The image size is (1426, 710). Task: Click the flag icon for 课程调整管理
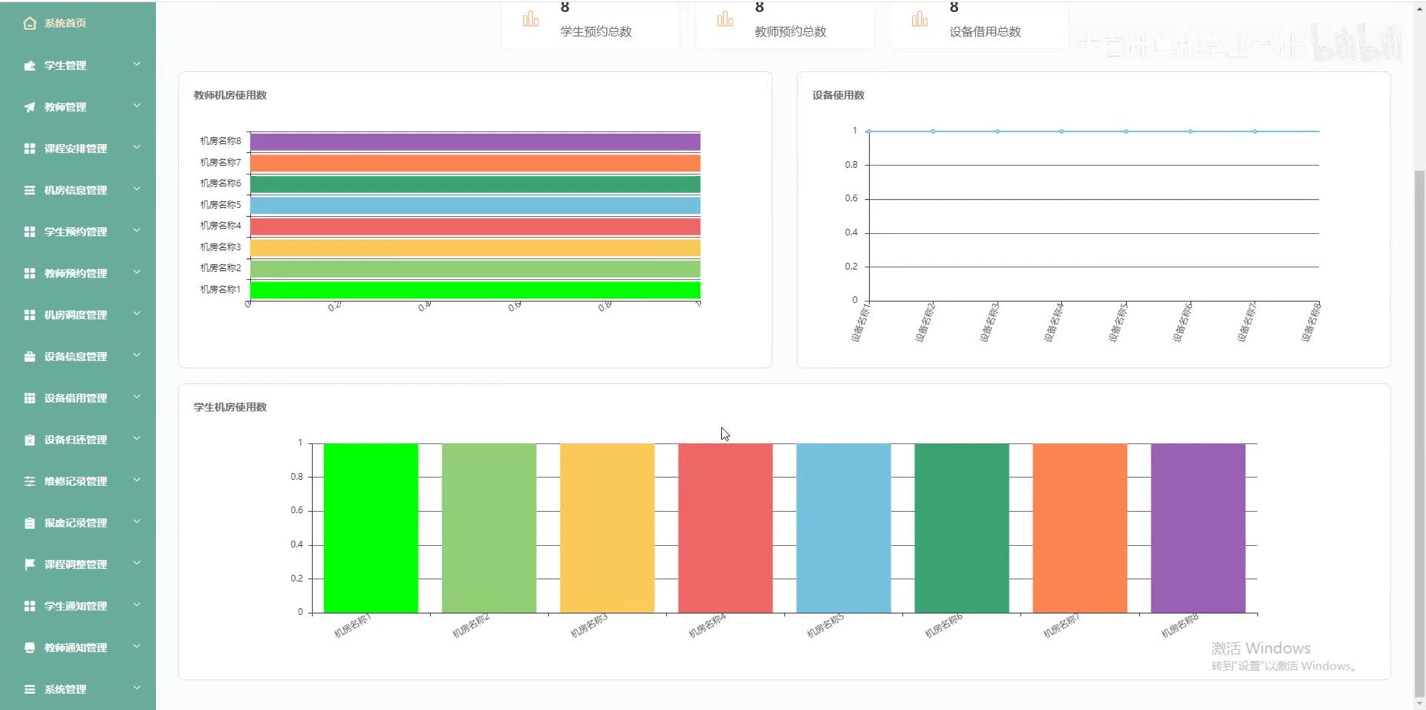tap(30, 564)
